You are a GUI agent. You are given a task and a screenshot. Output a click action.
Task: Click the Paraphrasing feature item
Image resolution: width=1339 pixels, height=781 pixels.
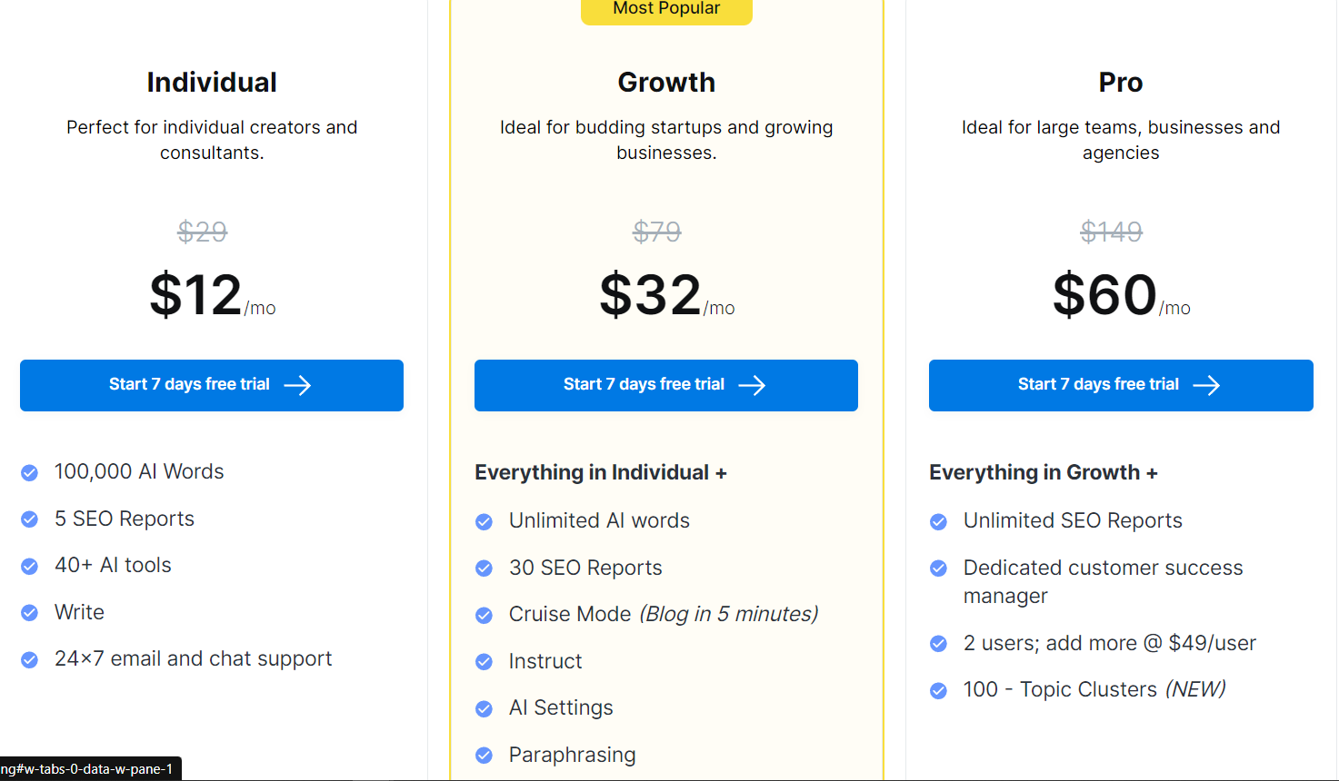[x=573, y=755]
